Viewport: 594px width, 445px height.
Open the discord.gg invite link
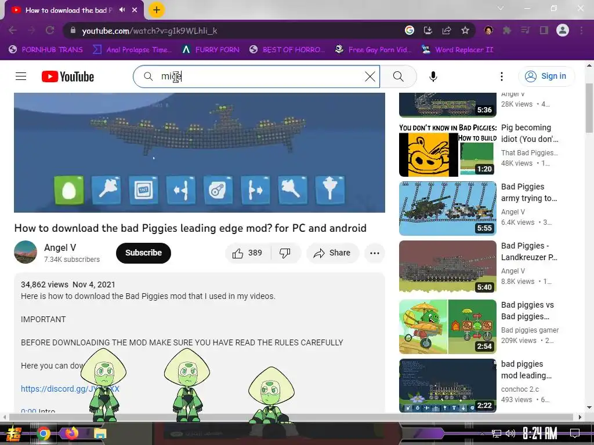click(x=70, y=389)
